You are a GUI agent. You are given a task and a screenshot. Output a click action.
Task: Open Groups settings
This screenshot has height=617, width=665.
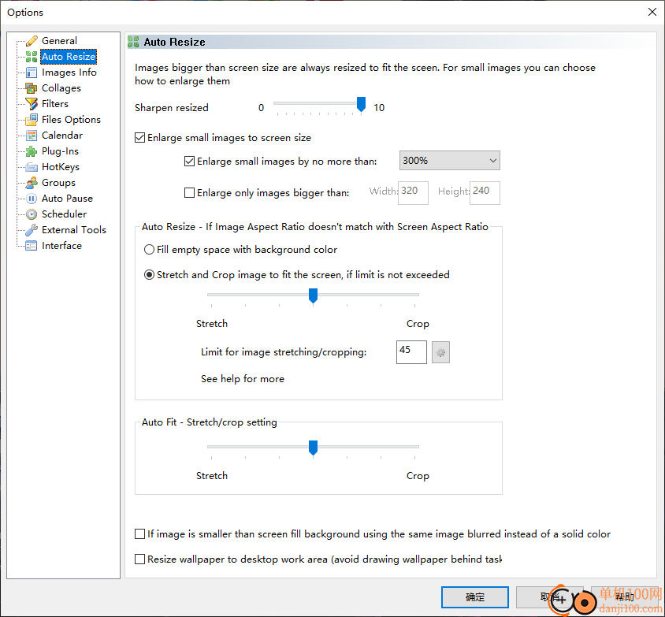pos(58,183)
